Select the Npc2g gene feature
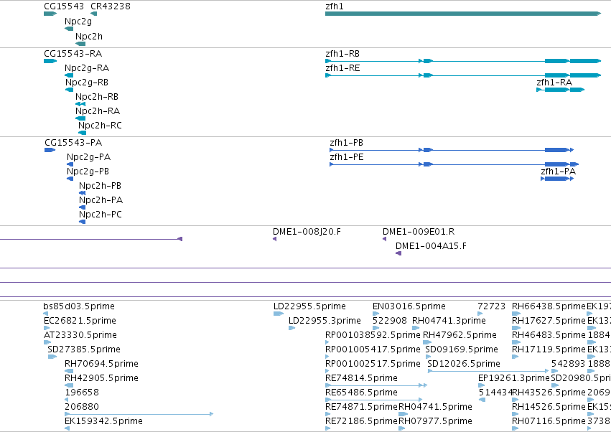This screenshot has width=611, height=432. coord(69,29)
